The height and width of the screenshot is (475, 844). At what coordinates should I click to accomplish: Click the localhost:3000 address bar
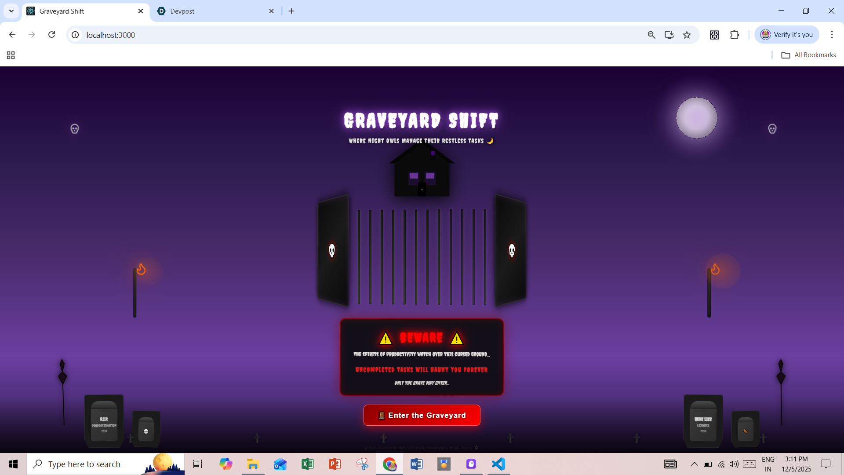click(308, 35)
